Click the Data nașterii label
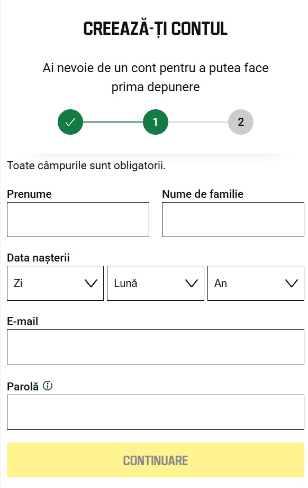Screen dimensions: 308x488 point(38,258)
